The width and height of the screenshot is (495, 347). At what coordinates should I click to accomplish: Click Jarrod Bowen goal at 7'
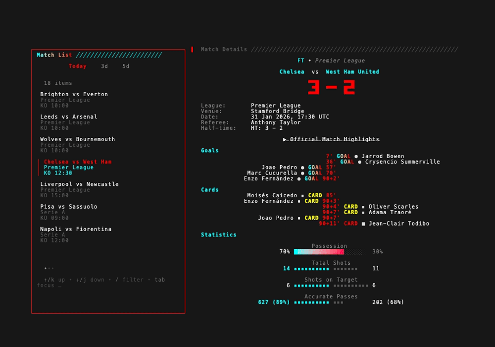tap(365, 156)
